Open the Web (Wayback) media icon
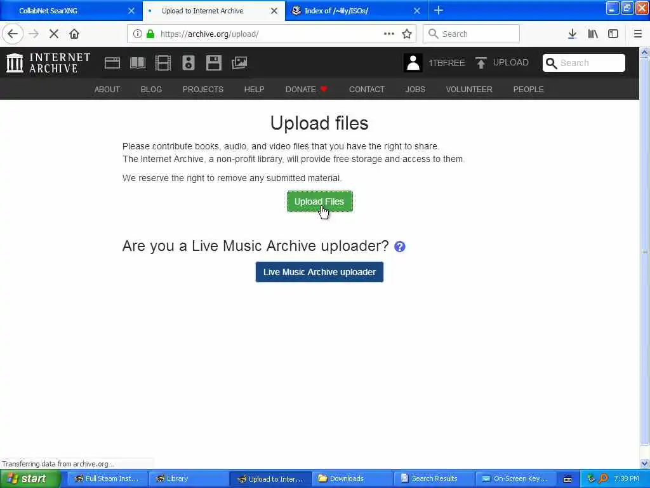The image size is (650, 488). (x=112, y=63)
